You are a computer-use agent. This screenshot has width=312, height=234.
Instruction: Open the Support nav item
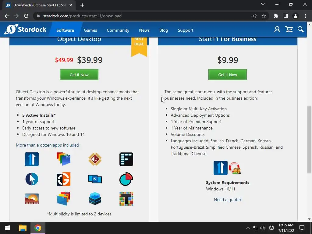tap(186, 30)
